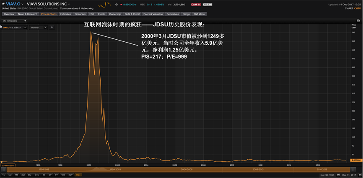The height and width of the screenshot is (178, 363).
Task: Open the My Templates dropdown
Action: (x=14, y=20)
